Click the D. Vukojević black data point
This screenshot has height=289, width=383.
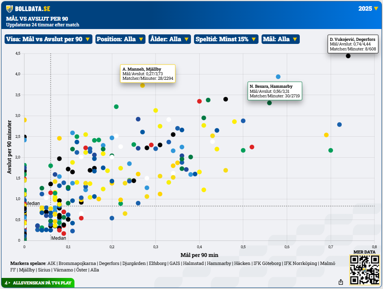348,56
